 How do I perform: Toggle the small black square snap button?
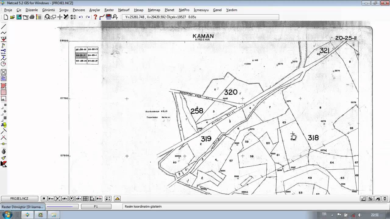pyautogui.click(x=44, y=199)
